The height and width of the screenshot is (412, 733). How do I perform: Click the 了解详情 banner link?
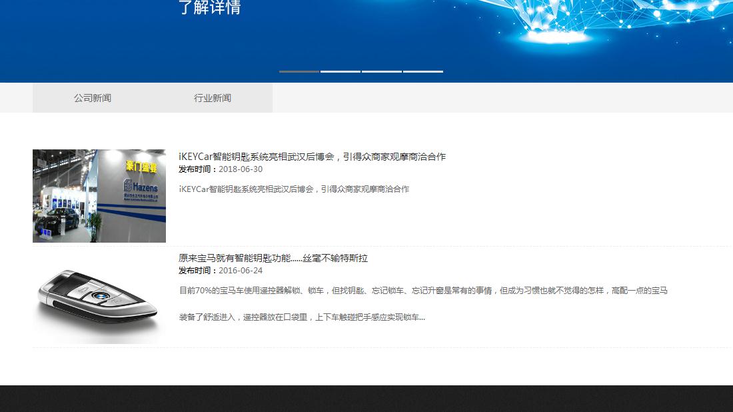tap(209, 7)
